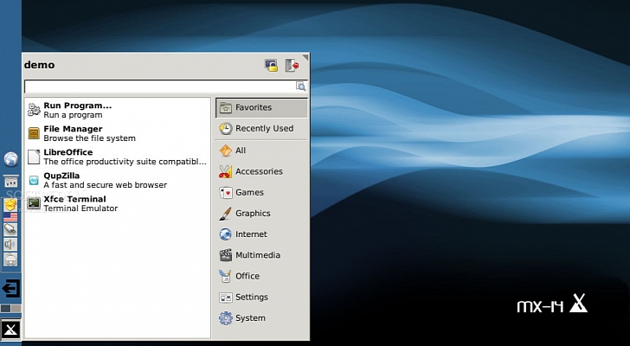Launch File Manager entry
630x346 pixels.
click(x=74, y=133)
